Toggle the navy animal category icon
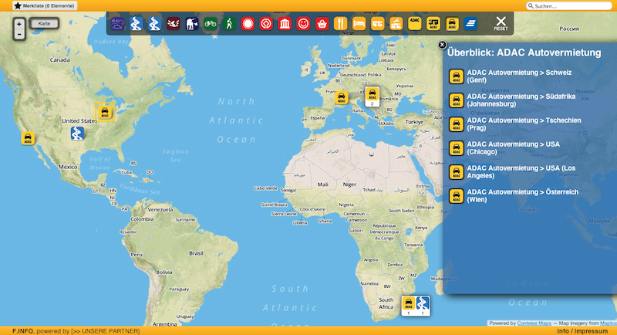617x335 pixels. 191,24
